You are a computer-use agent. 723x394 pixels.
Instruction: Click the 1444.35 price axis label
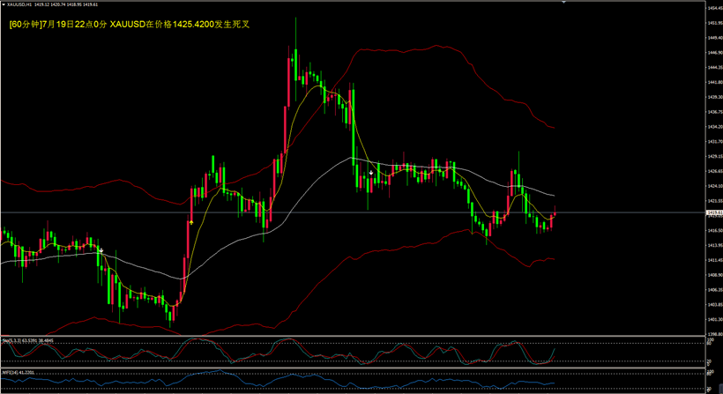click(715, 67)
